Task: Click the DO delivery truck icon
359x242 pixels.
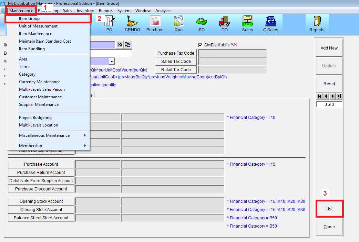Action: pos(224,23)
